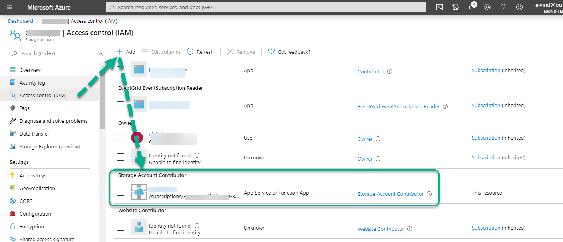Open the Storage Account Contributor role link
Screen dimensions: 563x242
coord(390,194)
